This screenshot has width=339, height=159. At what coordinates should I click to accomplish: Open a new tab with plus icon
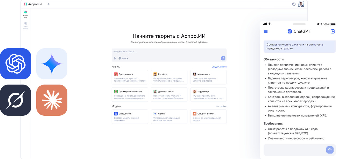point(48,4)
